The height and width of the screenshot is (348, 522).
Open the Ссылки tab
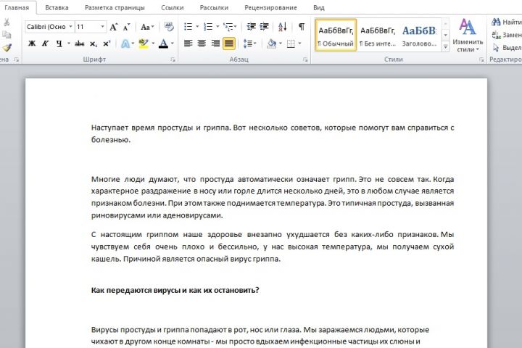point(172,7)
